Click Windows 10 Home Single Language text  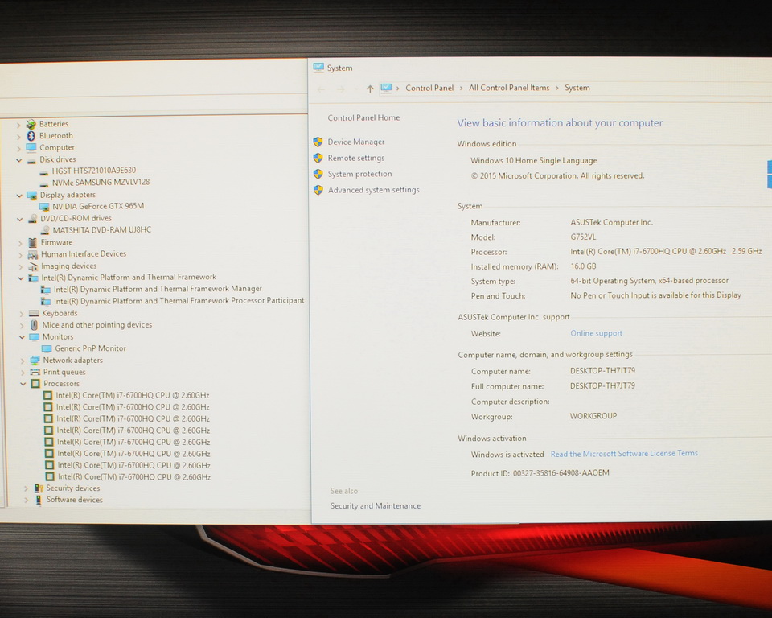click(x=534, y=161)
